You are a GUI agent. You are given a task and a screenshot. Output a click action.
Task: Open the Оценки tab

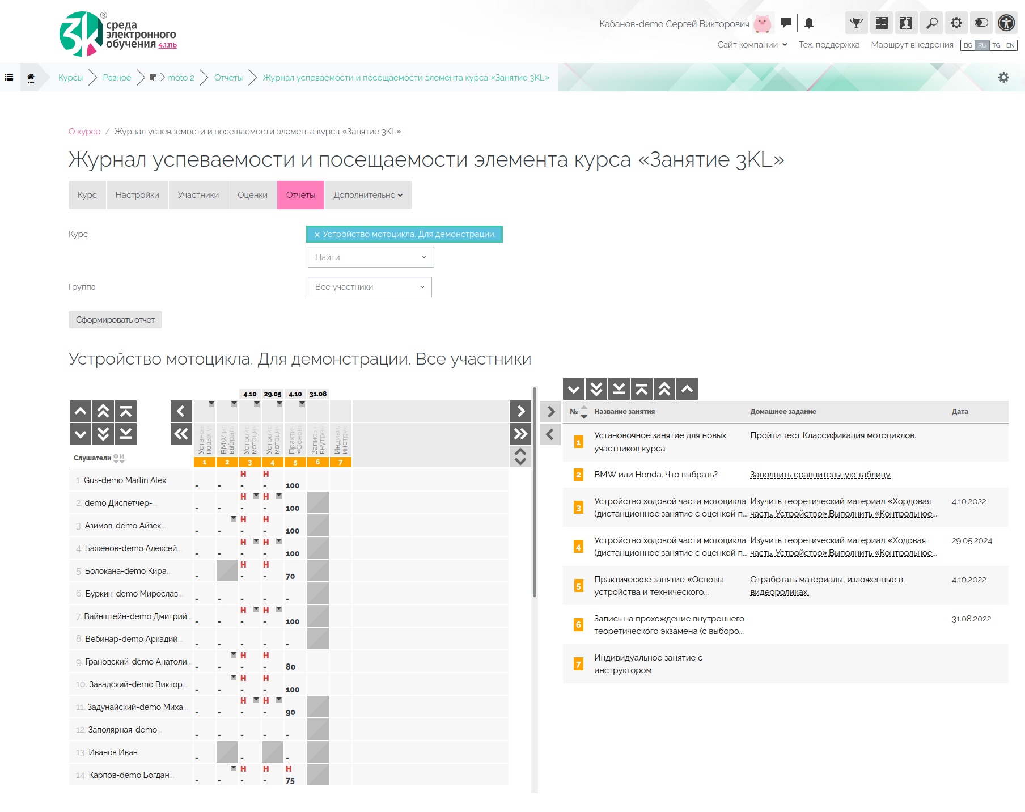pyautogui.click(x=252, y=195)
